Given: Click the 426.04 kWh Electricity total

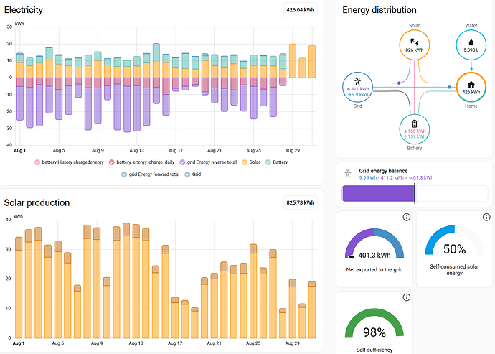Looking at the screenshot, I should click(300, 10).
